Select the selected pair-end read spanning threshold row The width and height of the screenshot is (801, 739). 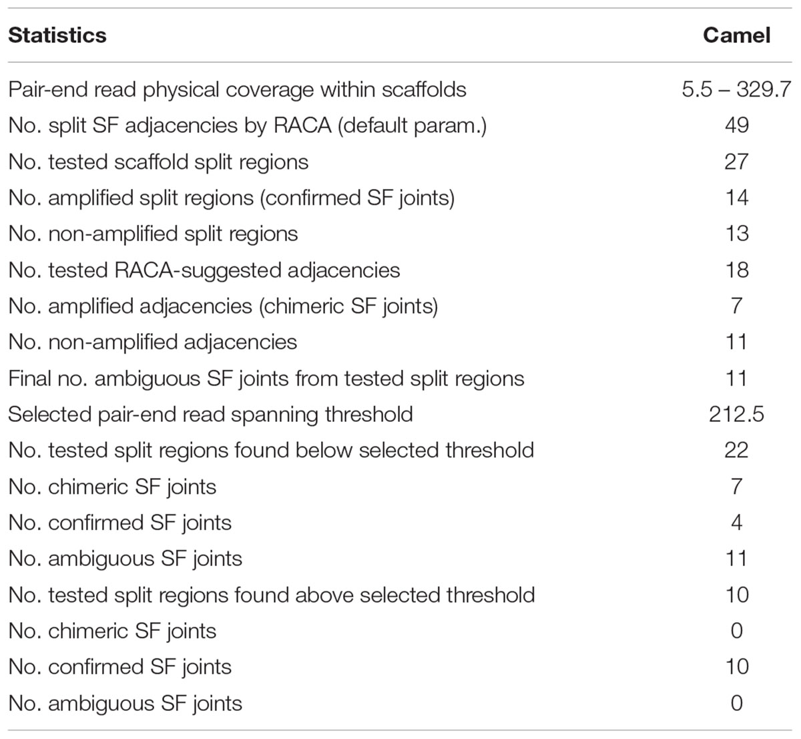coord(400,415)
